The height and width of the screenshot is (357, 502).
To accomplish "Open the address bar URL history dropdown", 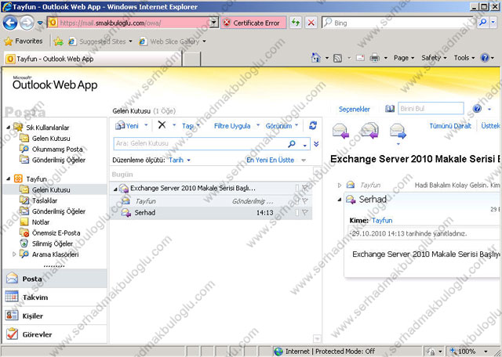I will click(213, 23).
